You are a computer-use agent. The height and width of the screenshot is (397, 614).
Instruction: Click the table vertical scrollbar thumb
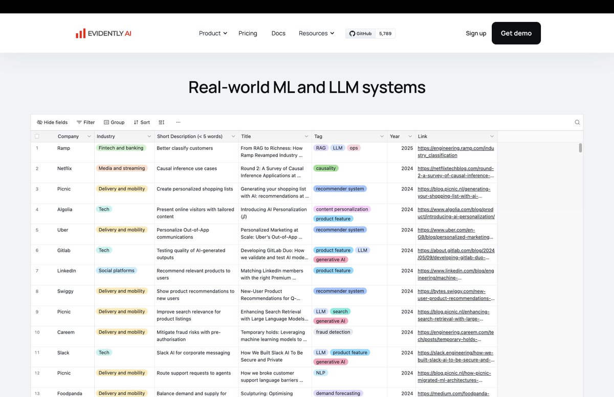tap(580, 148)
